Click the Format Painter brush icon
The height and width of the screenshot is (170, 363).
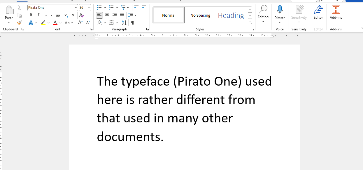[19, 22]
